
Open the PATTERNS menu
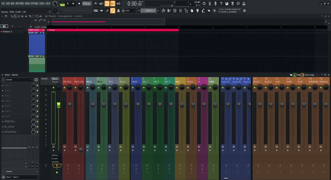[x=20, y=3]
